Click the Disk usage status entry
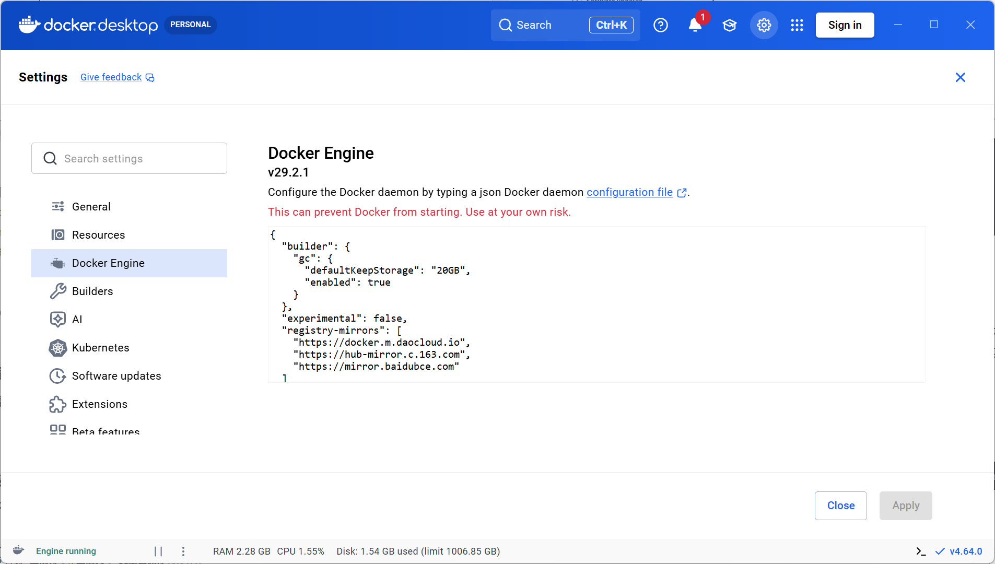The image size is (995, 564). click(418, 551)
